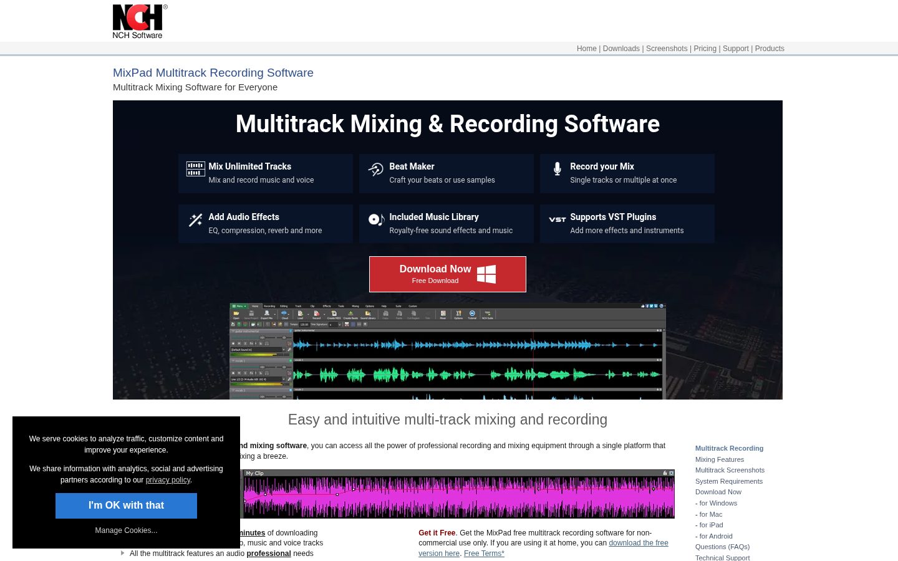Click the MixPad Multitrack Recording Software heading

pyautogui.click(x=213, y=73)
